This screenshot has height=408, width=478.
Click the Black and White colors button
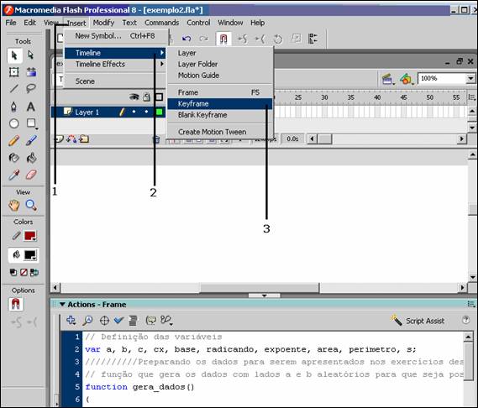pos(13,272)
